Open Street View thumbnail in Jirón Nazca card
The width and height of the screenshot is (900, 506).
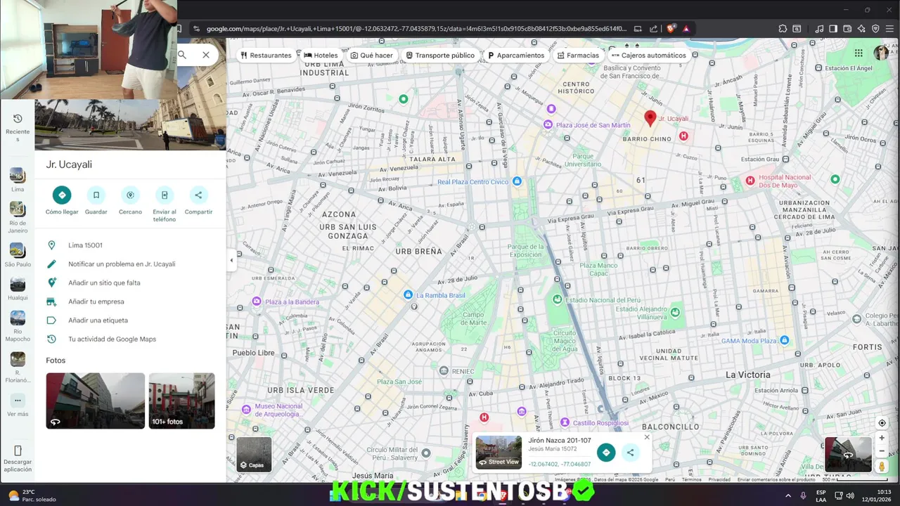point(499,452)
